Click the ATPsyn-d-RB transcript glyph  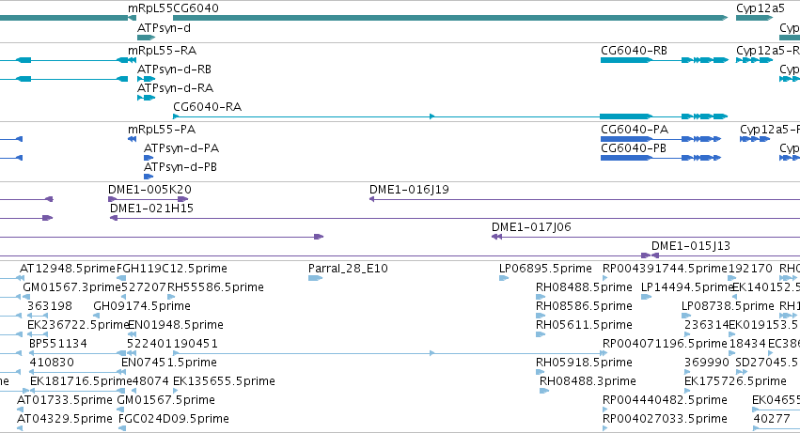click(x=146, y=79)
